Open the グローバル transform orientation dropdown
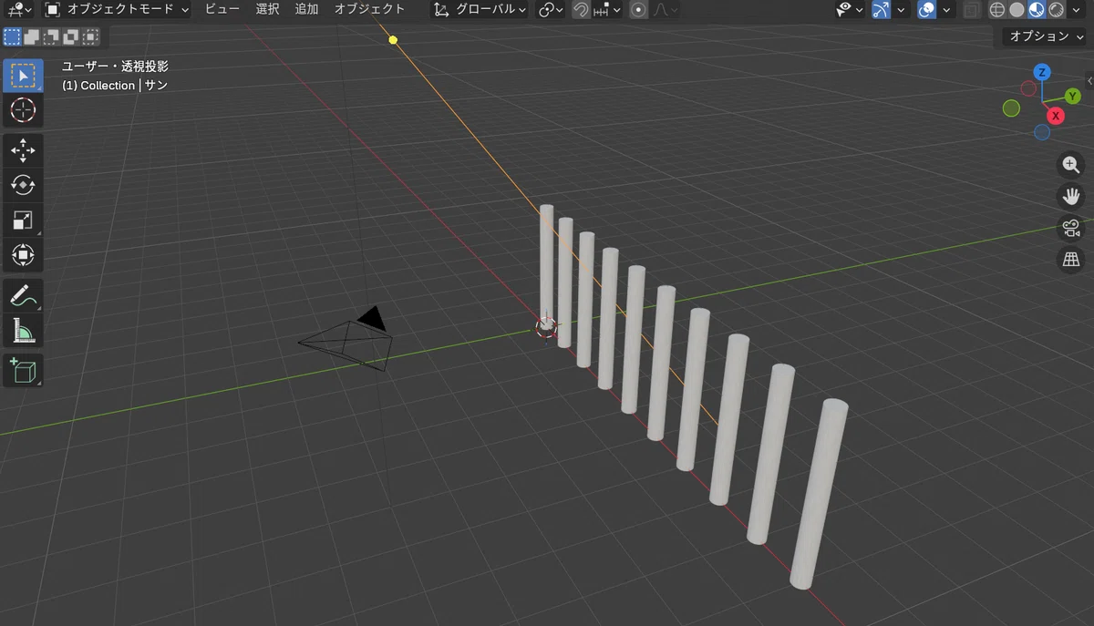This screenshot has height=626, width=1094. (480, 9)
